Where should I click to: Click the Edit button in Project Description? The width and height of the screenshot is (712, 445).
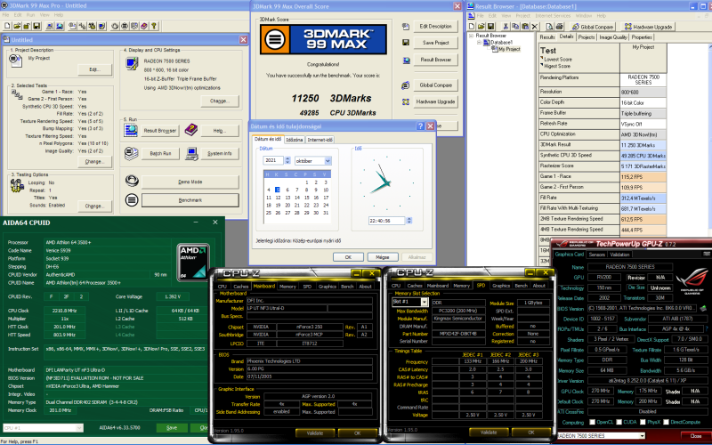pos(94,69)
